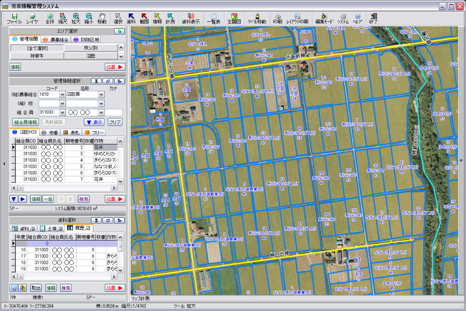This screenshot has height=311, width=466.
Task: Click the empty カナ input field
Action: (113, 112)
